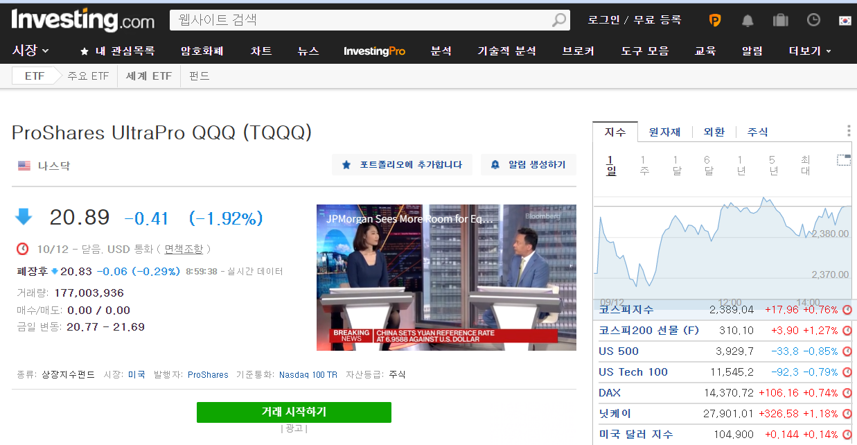Click the clock icon in the 코스피지수 row
Image resolution: width=857 pixels, height=445 pixels.
pyautogui.click(x=847, y=310)
